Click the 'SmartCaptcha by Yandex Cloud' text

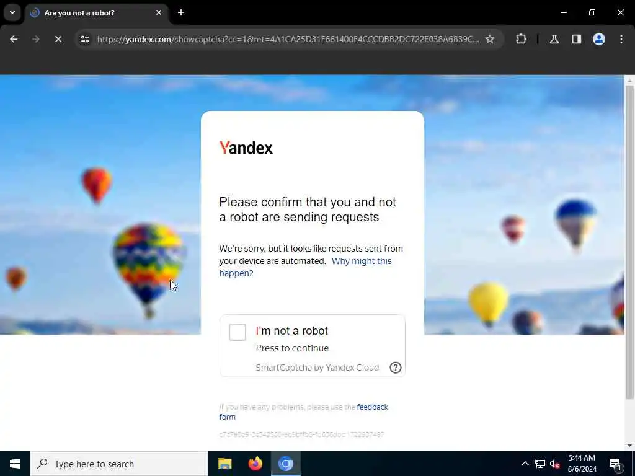tap(317, 368)
